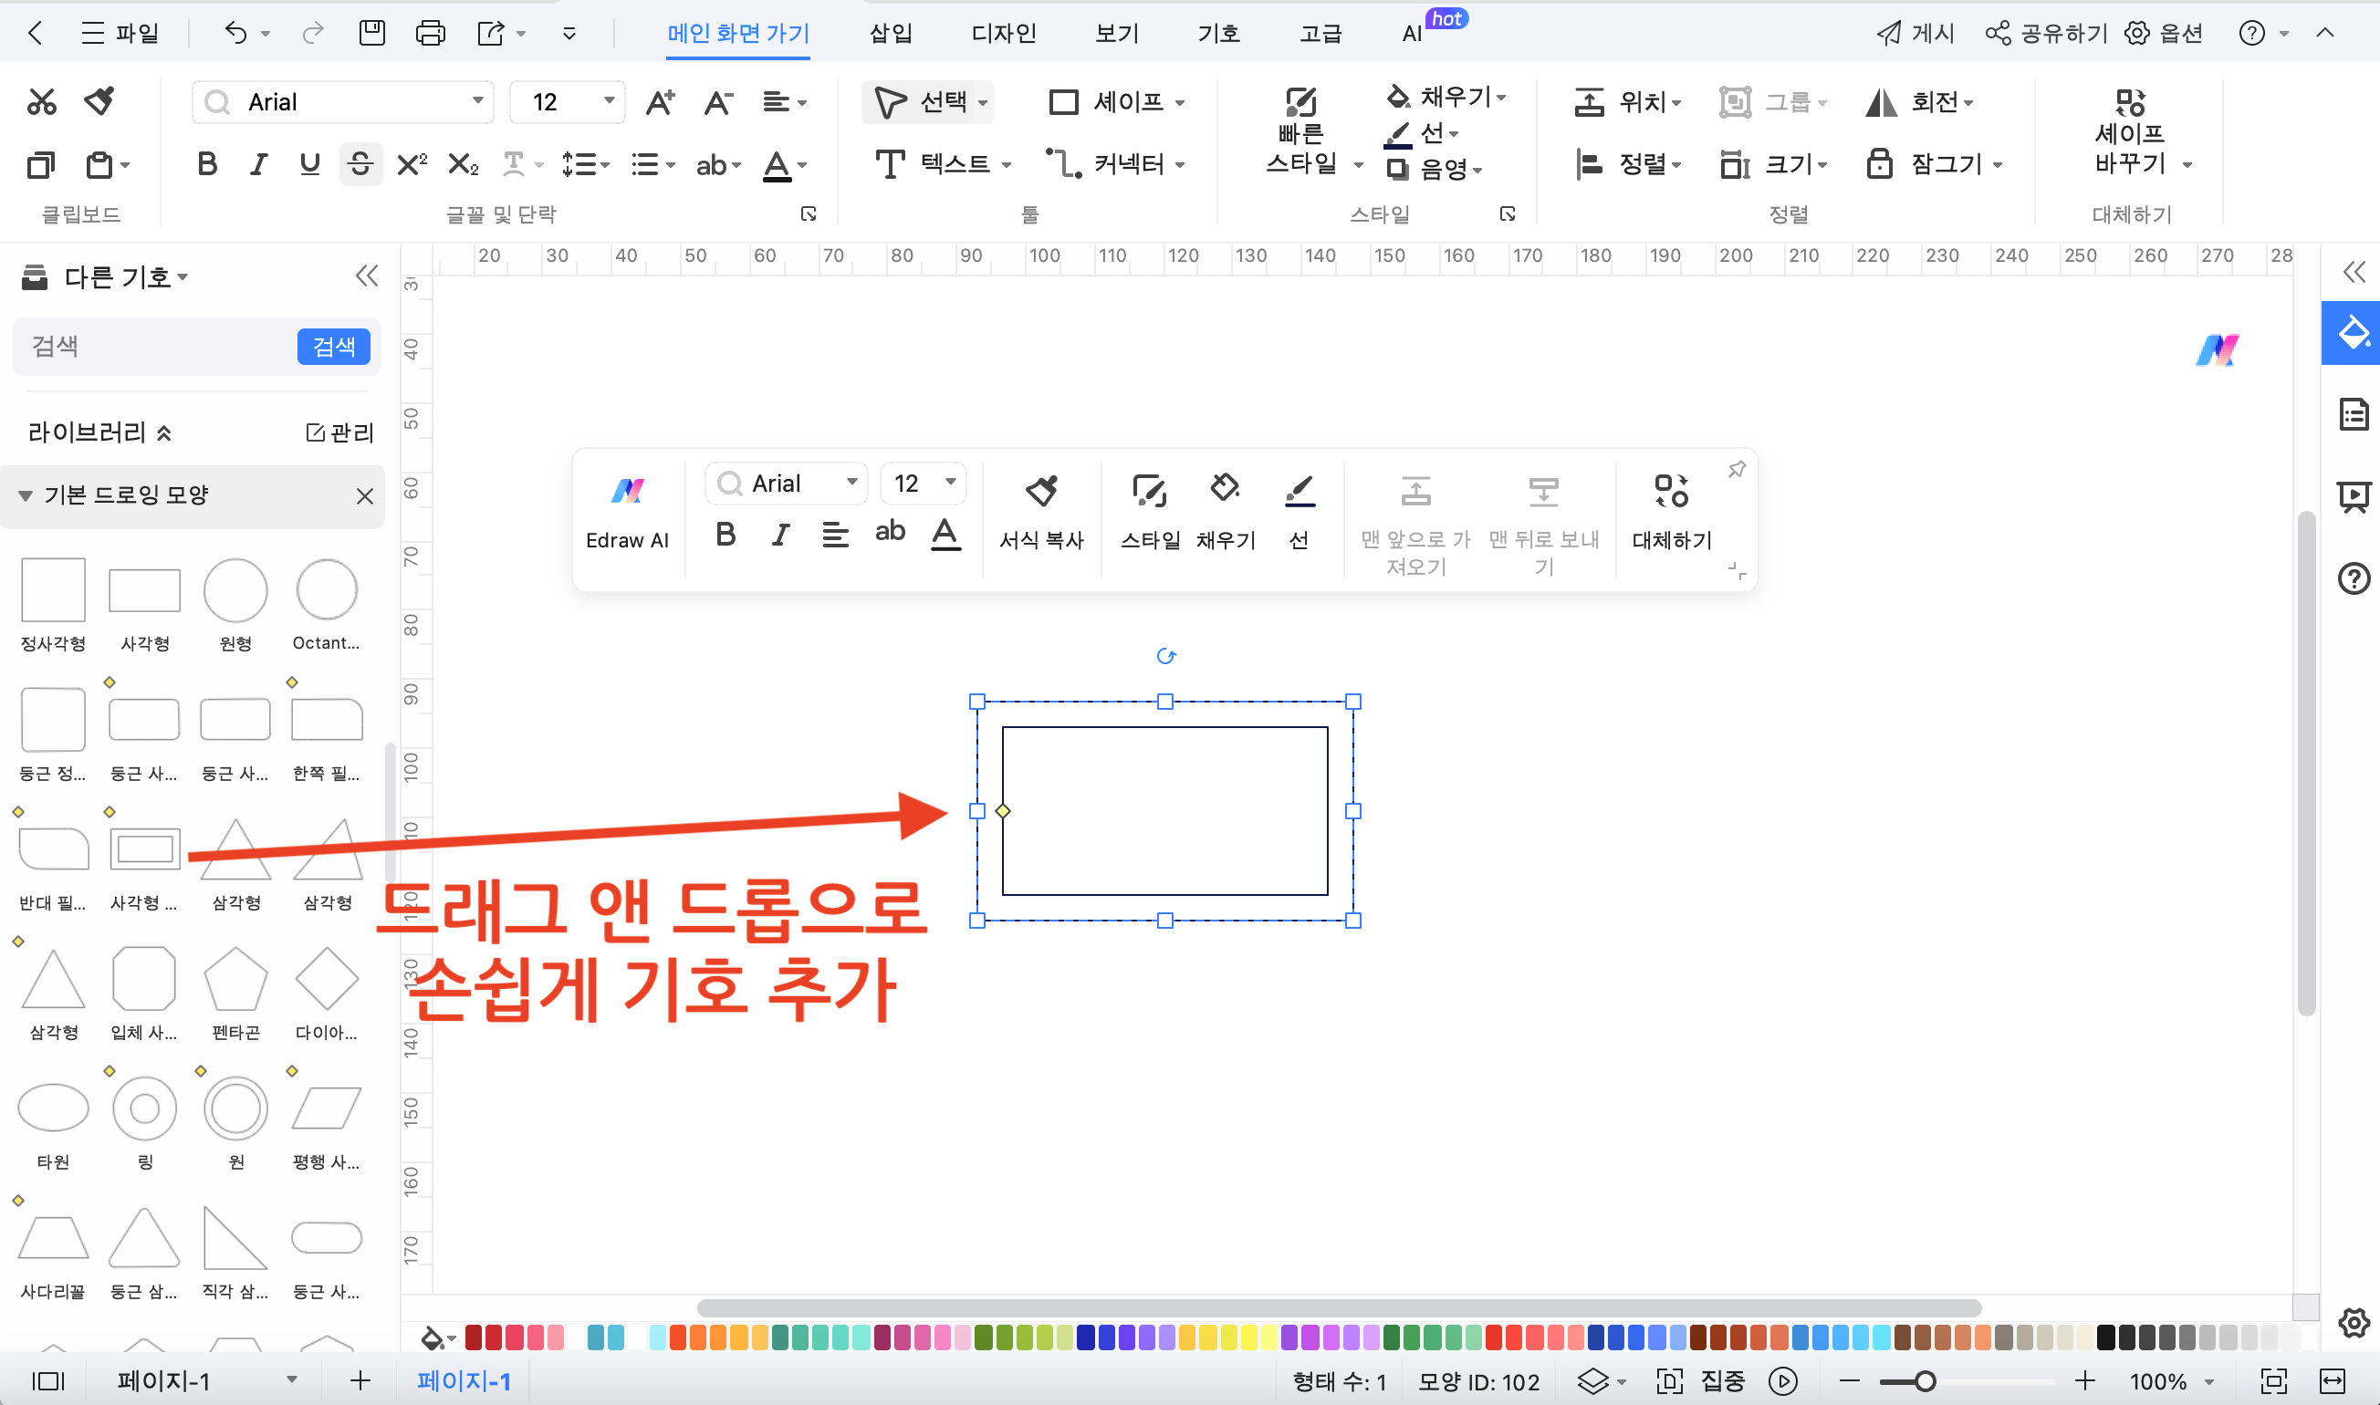Toggle italic in the floating toolbar
2380x1405 pixels.
(780, 535)
